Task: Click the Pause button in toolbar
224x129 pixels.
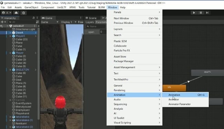Action: tap(201, 12)
